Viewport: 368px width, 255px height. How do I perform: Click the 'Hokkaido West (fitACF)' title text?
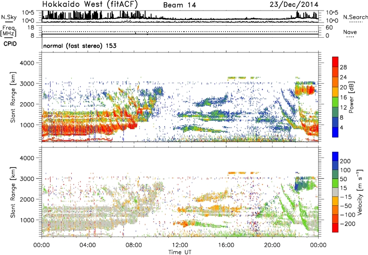[x=90, y=4]
